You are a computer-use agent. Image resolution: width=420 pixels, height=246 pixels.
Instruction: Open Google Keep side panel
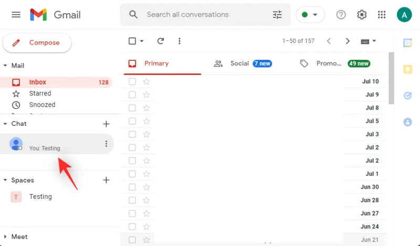pyautogui.click(x=407, y=69)
